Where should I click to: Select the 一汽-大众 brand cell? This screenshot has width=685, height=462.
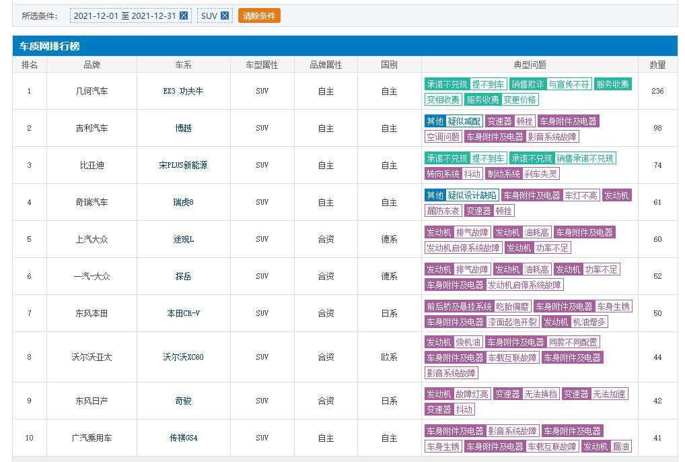pos(92,276)
